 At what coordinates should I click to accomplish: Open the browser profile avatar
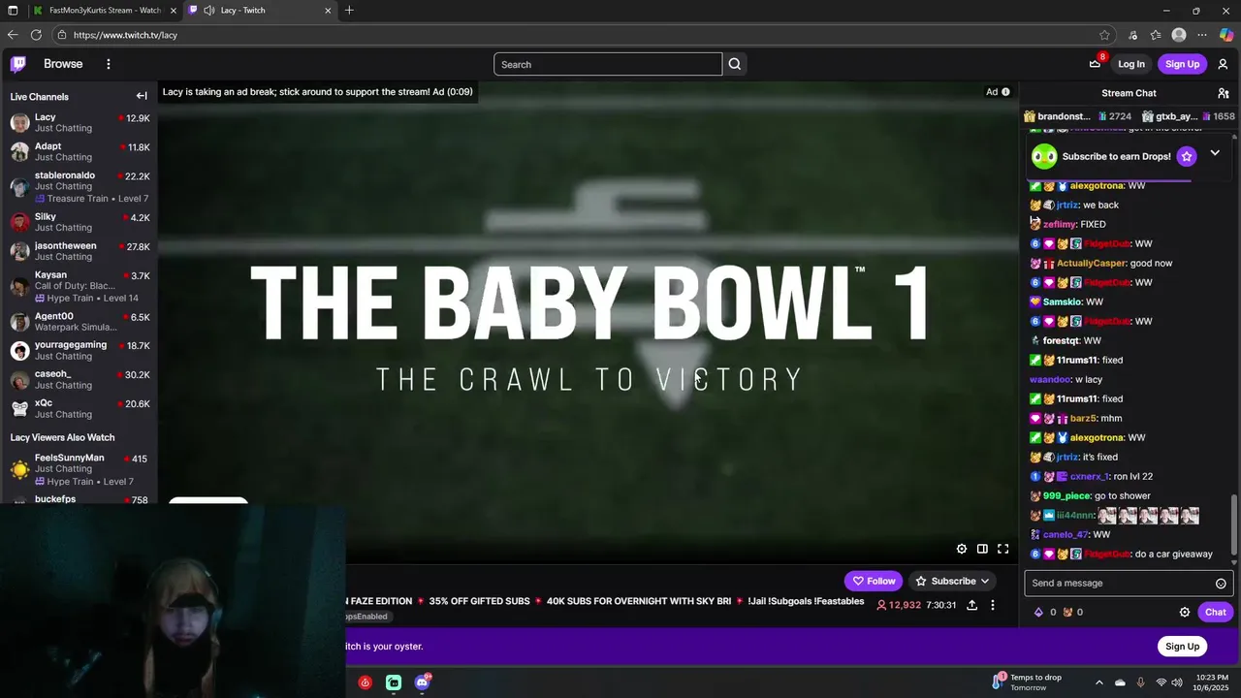pos(1179,35)
